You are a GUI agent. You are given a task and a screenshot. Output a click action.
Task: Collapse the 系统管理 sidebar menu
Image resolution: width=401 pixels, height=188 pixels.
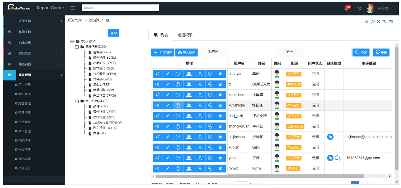34,75
